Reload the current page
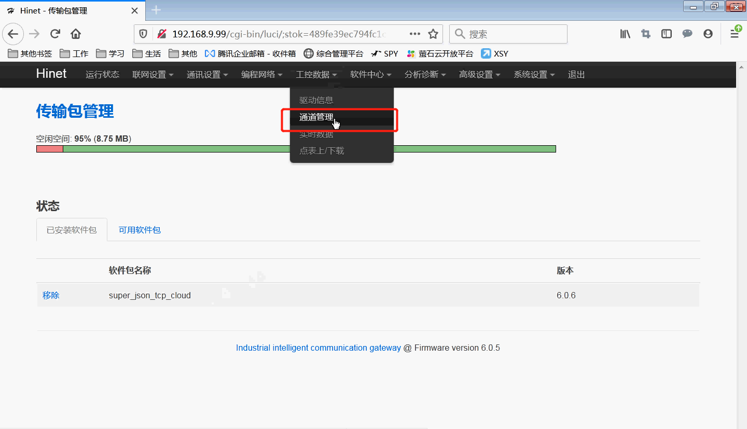Viewport: 747px width, 429px height. pos(55,34)
